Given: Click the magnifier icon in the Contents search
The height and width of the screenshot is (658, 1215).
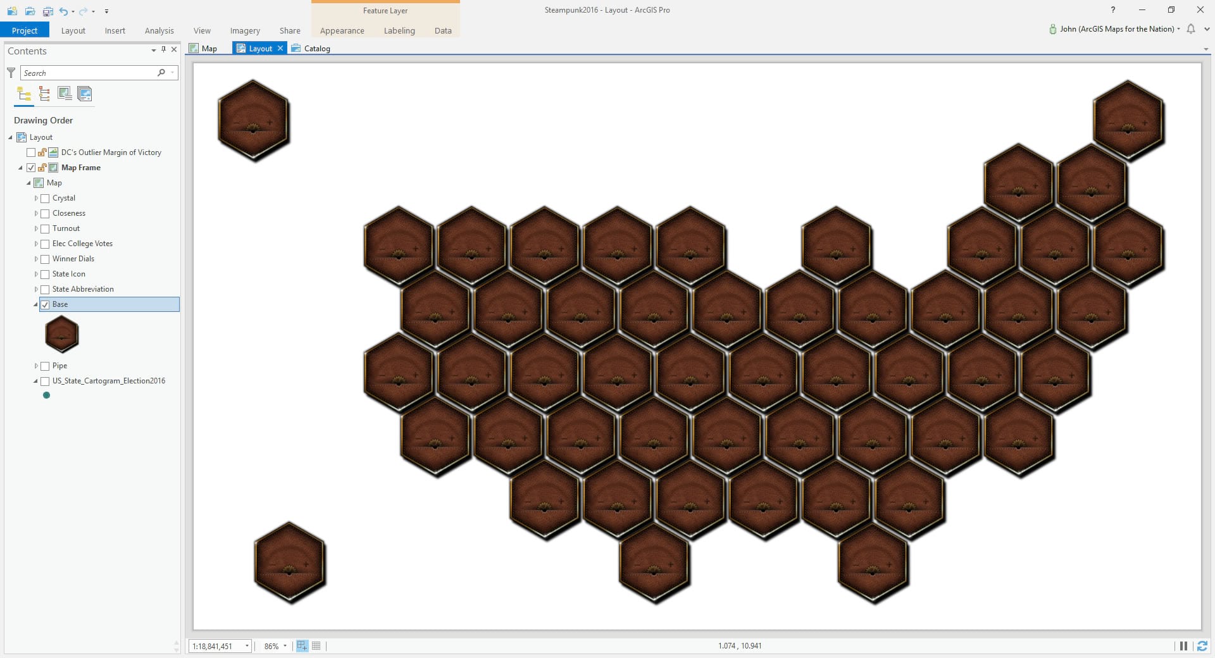Looking at the screenshot, I should click(x=161, y=73).
